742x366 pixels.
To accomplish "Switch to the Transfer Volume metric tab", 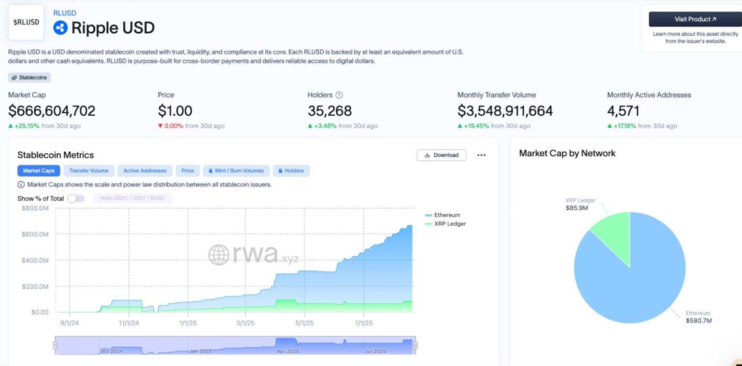I will click(x=88, y=170).
